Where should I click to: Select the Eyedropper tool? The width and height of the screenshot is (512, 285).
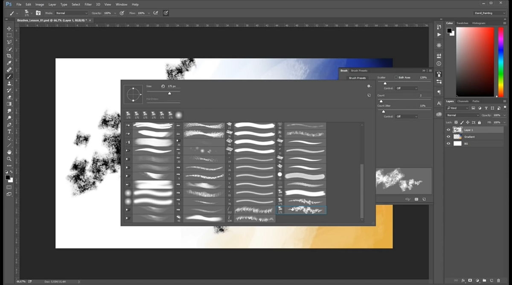point(9,63)
